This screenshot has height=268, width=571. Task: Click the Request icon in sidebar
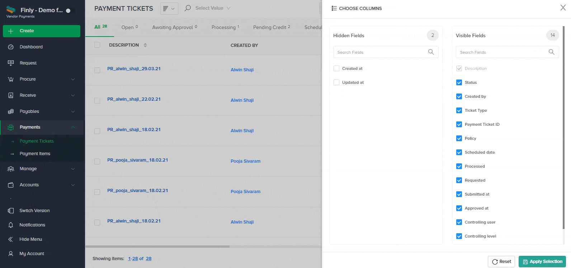pos(11,63)
